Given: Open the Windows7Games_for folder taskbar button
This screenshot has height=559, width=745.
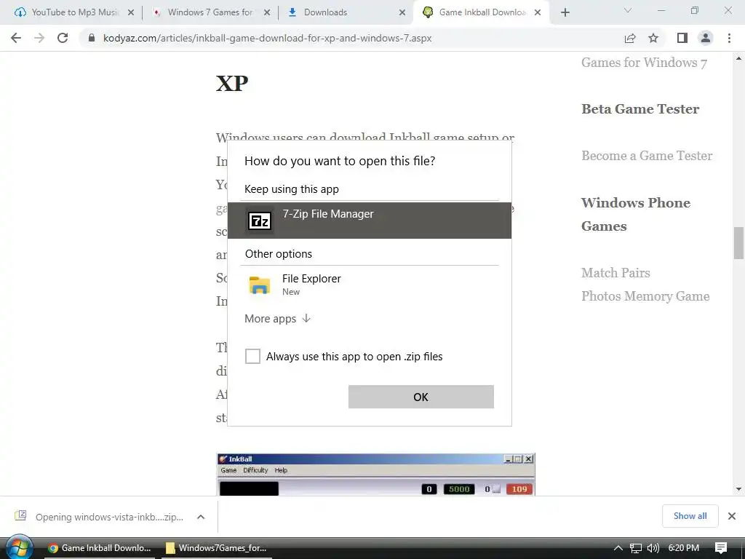Looking at the screenshot, I should click(x=217, y=548).
